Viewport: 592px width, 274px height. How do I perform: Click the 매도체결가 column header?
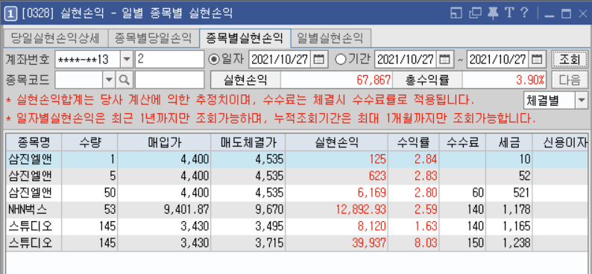click(x=248, y=142)
